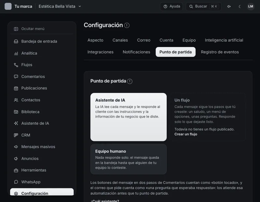260x202 pixels.
Task: Switch to the Canales tab
Action: (120, 40)
